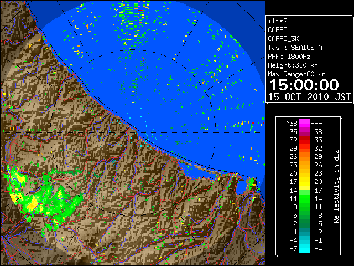
Task: Click the large '15:00:00' time display
Action: [304, 85]
